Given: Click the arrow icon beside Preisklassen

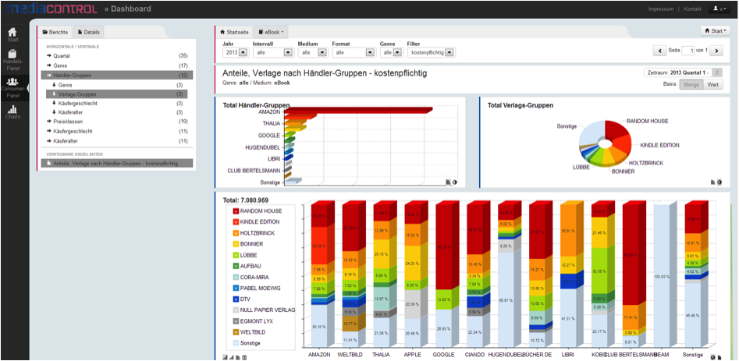Looking at the screenshot, I should tap(49, 122).
